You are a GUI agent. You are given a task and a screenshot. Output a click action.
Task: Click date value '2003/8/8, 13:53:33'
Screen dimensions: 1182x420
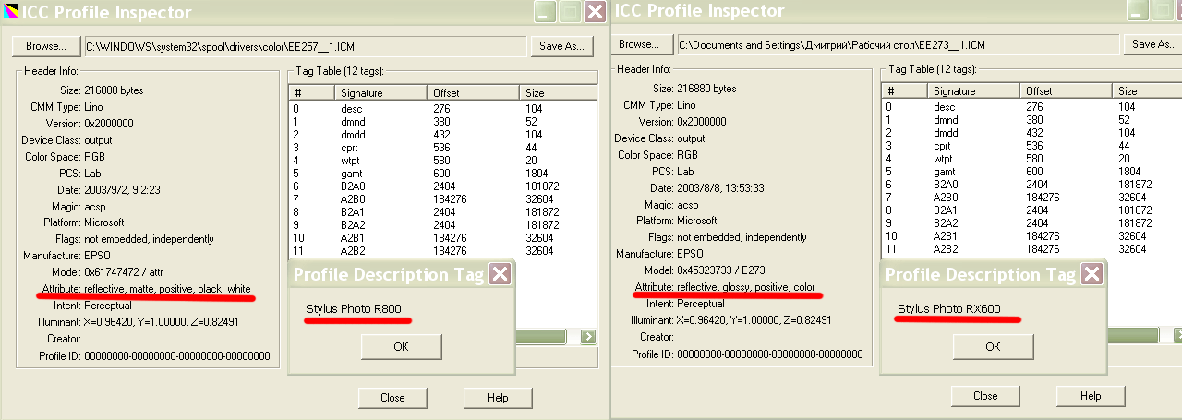tap(720, 187)
